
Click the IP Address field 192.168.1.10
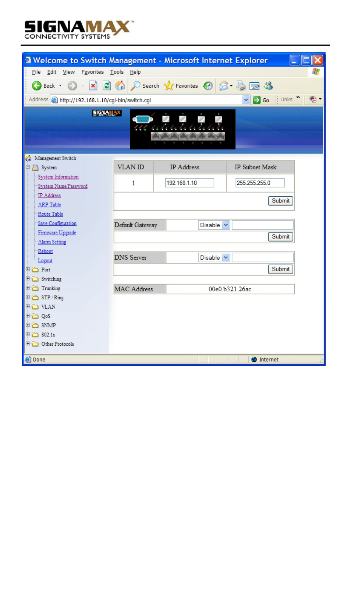tap(189, 183)
